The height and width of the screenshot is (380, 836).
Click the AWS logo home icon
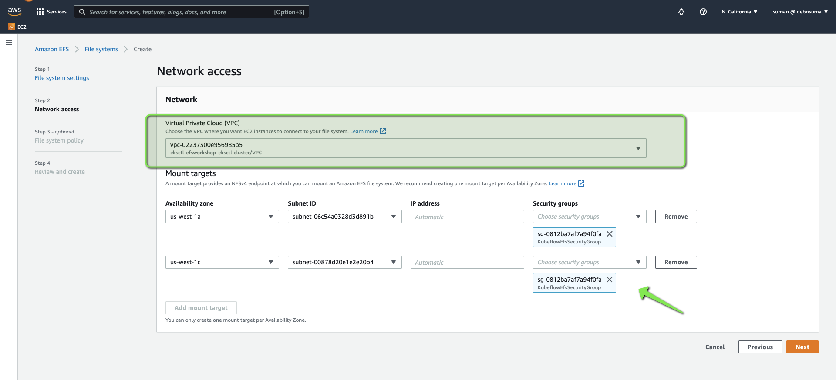[14, 12]
